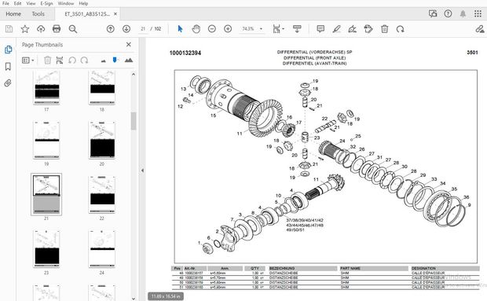Viewport: 487px width, 301px height.
Task: Click thumbnails scroll up arrow
Action: coord(134,74)
